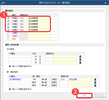
Task: Click the 休日 day label in 曜日設定
Action: (x=14, y=39)
